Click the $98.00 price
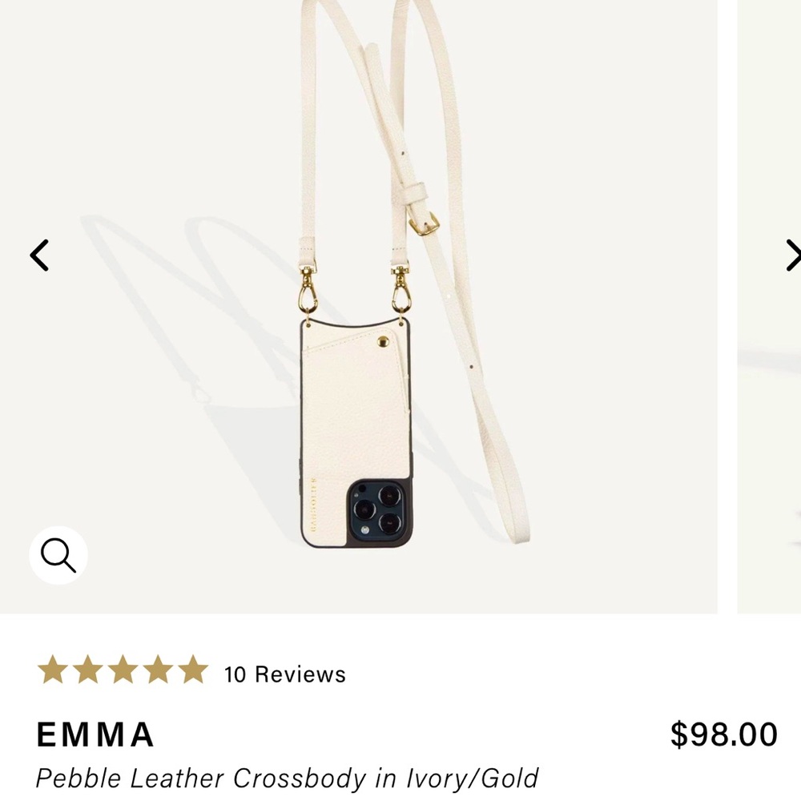The height and width of the screenshot is (801, 801). click(723, 735)
